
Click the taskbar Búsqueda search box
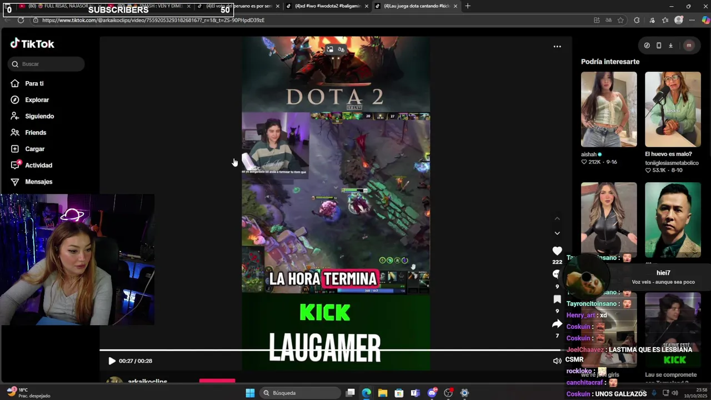tap(300, 393)
